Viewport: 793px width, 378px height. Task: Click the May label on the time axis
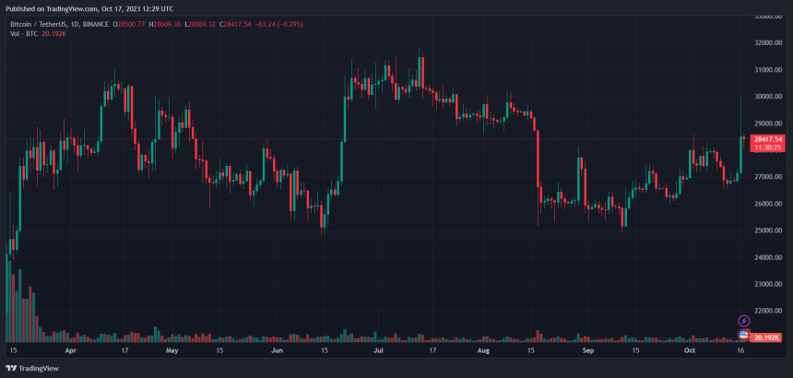(172, 351)
